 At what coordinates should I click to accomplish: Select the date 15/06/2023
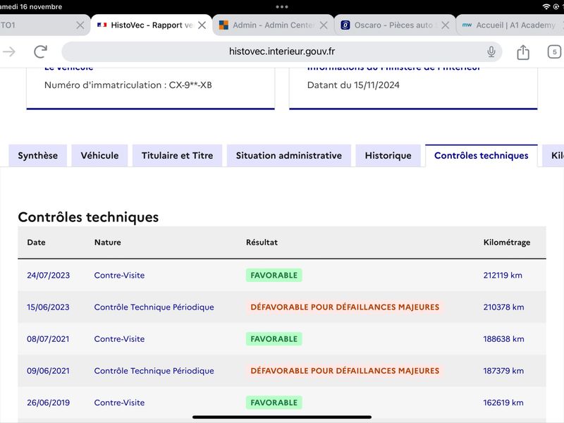click(x=48, y=307)
